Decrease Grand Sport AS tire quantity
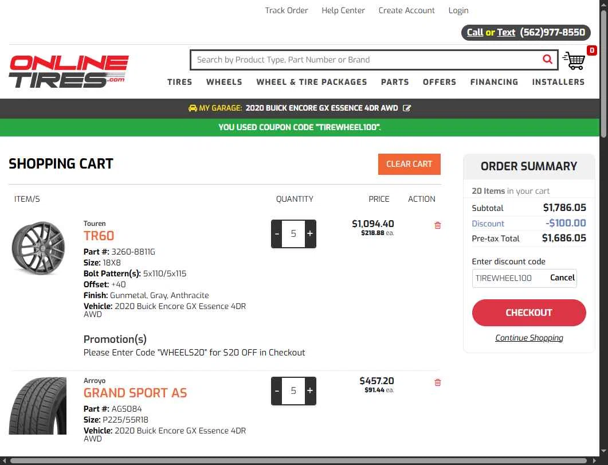This screenshot has height=465, width=608. [x=276, y=391]
